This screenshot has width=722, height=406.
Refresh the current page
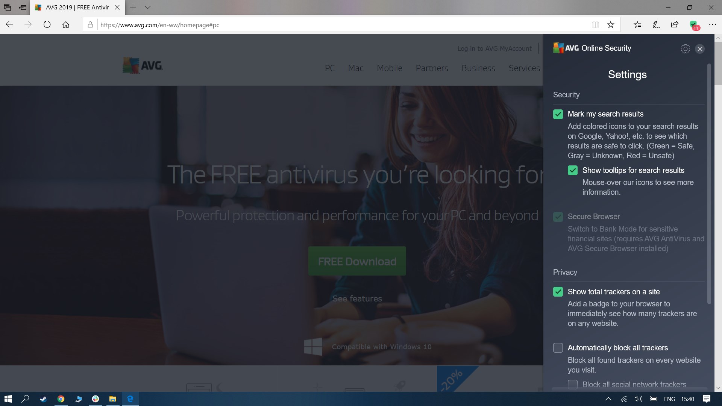click(47, 25)
